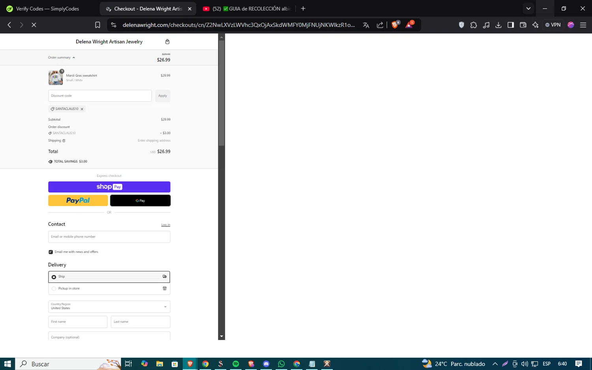Open a new browser tab
592x370 pixels.
click(303, 9)
